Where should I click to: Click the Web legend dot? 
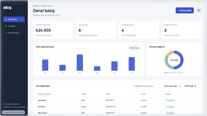(x=165, y=73)
